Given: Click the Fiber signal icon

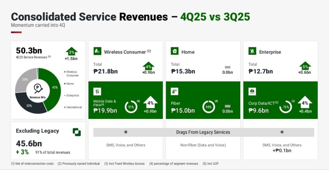Looking at the screenshot, I should [175, 92].
